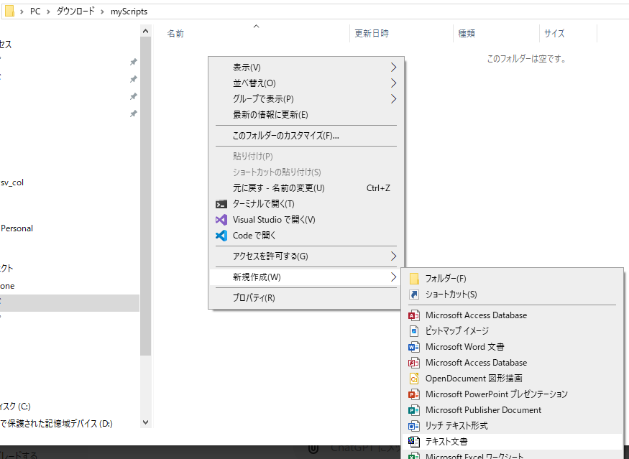Choose Visual Studio で開く(V)
The width and height of the screenshot is (629, 459).
[306, 220]
